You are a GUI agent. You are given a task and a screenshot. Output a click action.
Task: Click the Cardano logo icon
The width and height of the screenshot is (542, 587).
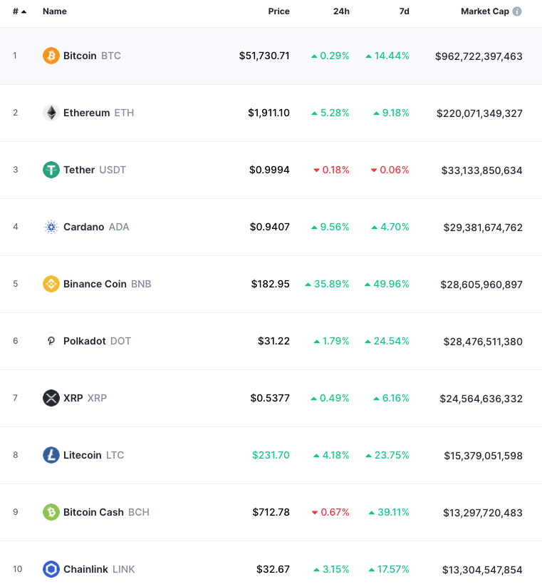click(x=51, y=227)
